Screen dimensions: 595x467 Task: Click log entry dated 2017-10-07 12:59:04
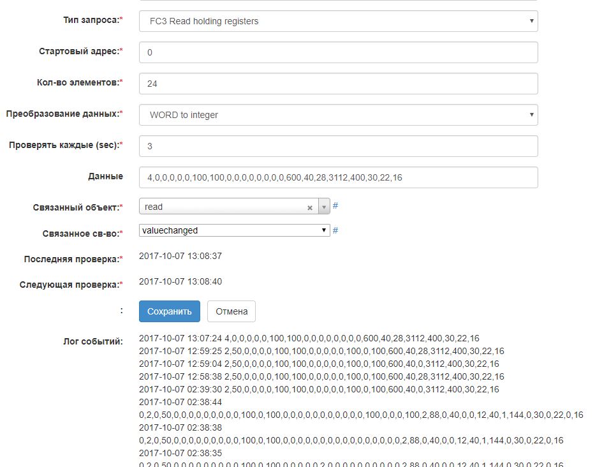click(319, 364)
